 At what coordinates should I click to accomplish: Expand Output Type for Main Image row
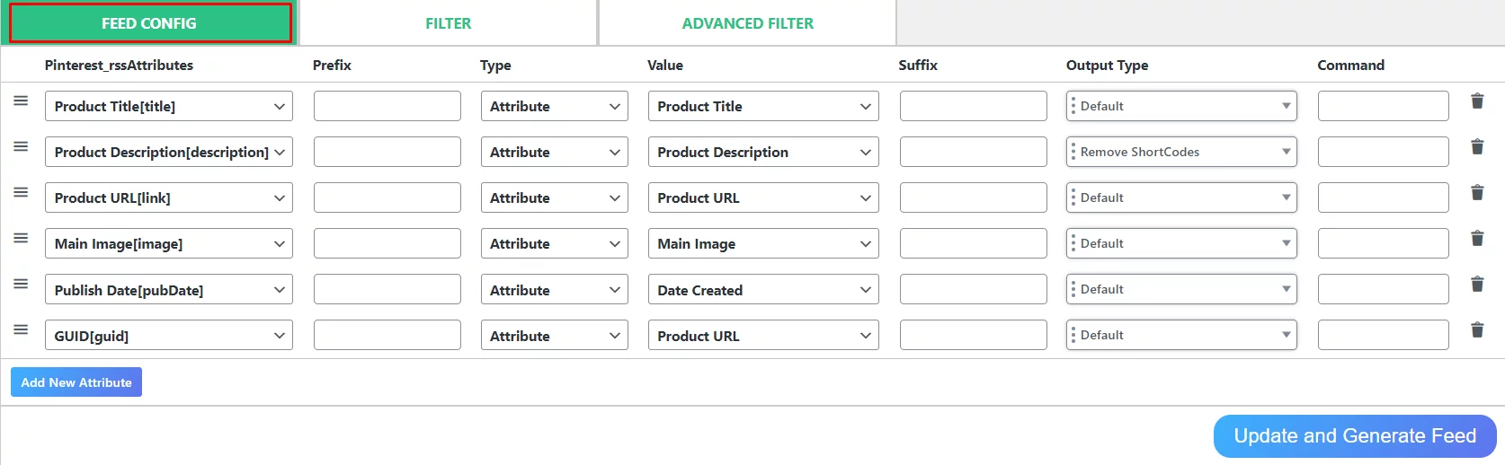[x=1181, y=244]
